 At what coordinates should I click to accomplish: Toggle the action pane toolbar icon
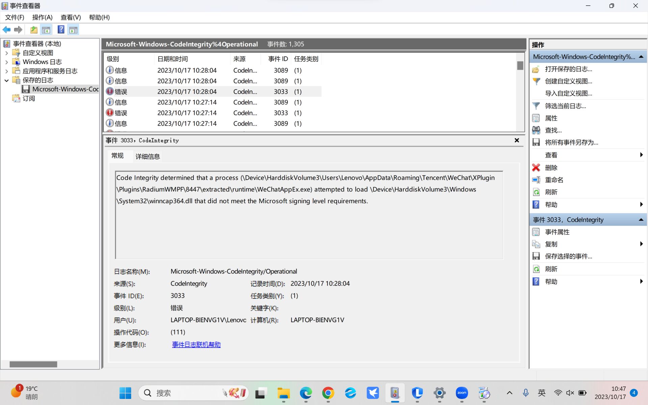pos(73,30)
